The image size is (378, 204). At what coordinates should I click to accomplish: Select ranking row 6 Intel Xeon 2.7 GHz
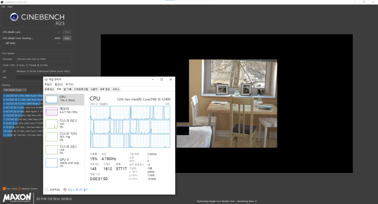pos(23,116)
